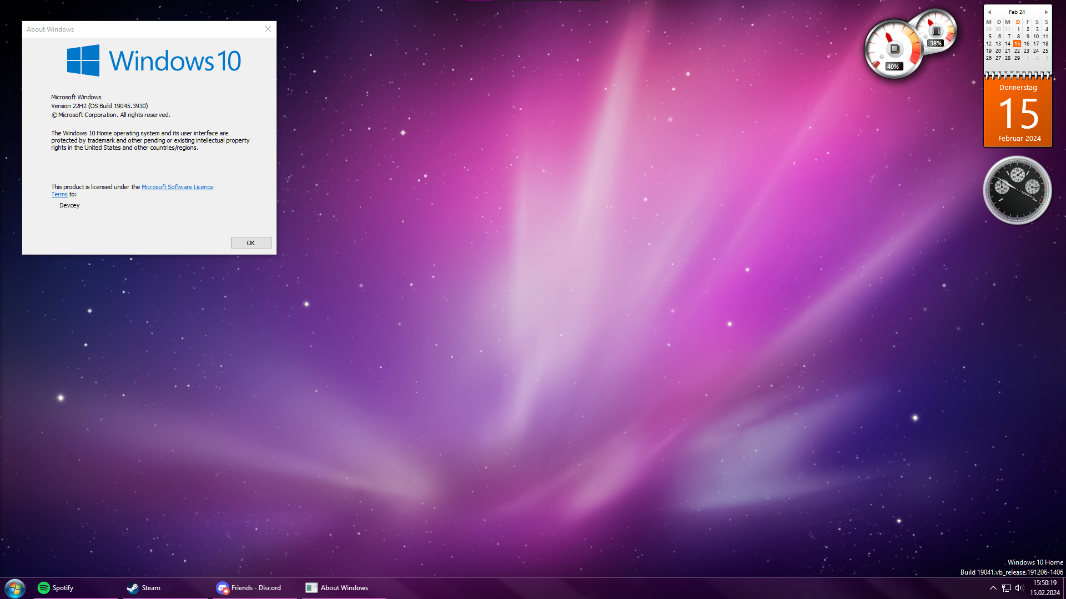Select day 29 in the calendar gadget

coord(1017,58)
